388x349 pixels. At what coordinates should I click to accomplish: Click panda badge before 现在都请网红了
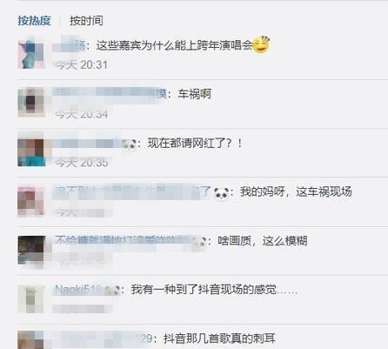pyautogui.click(x=129, y=144)
